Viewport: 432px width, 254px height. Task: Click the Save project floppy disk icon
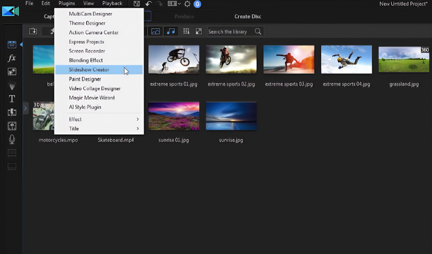(137, 4)
